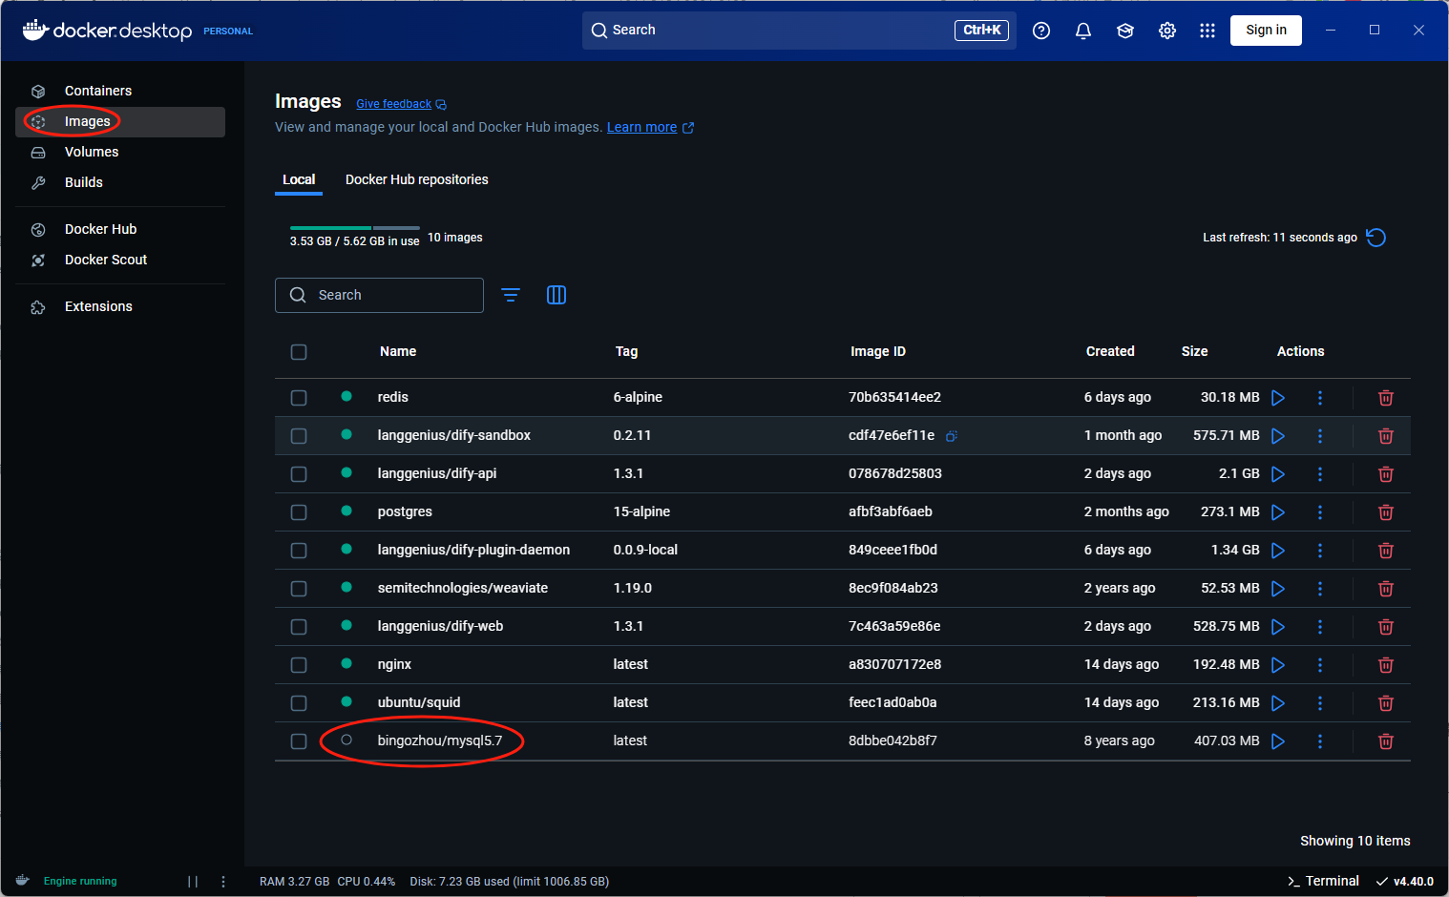Delete the ubuntu/squid image
The image size is (1449, 897).
[1386, 703]
